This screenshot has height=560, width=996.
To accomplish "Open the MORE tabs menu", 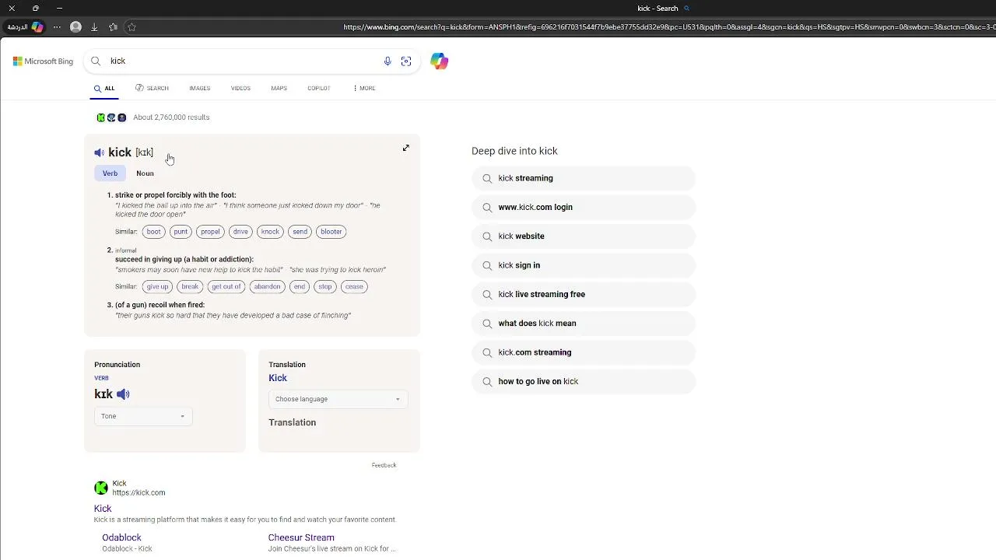I will click(x=364, y=88).
